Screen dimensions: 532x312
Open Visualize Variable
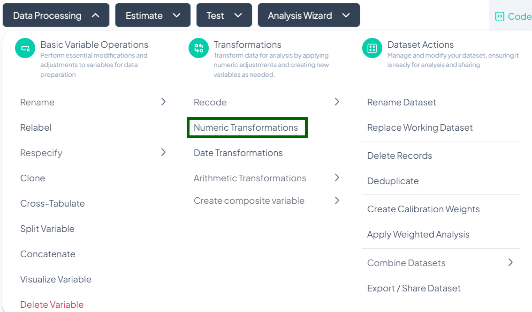pyautogui.click(x=55, y=279)
